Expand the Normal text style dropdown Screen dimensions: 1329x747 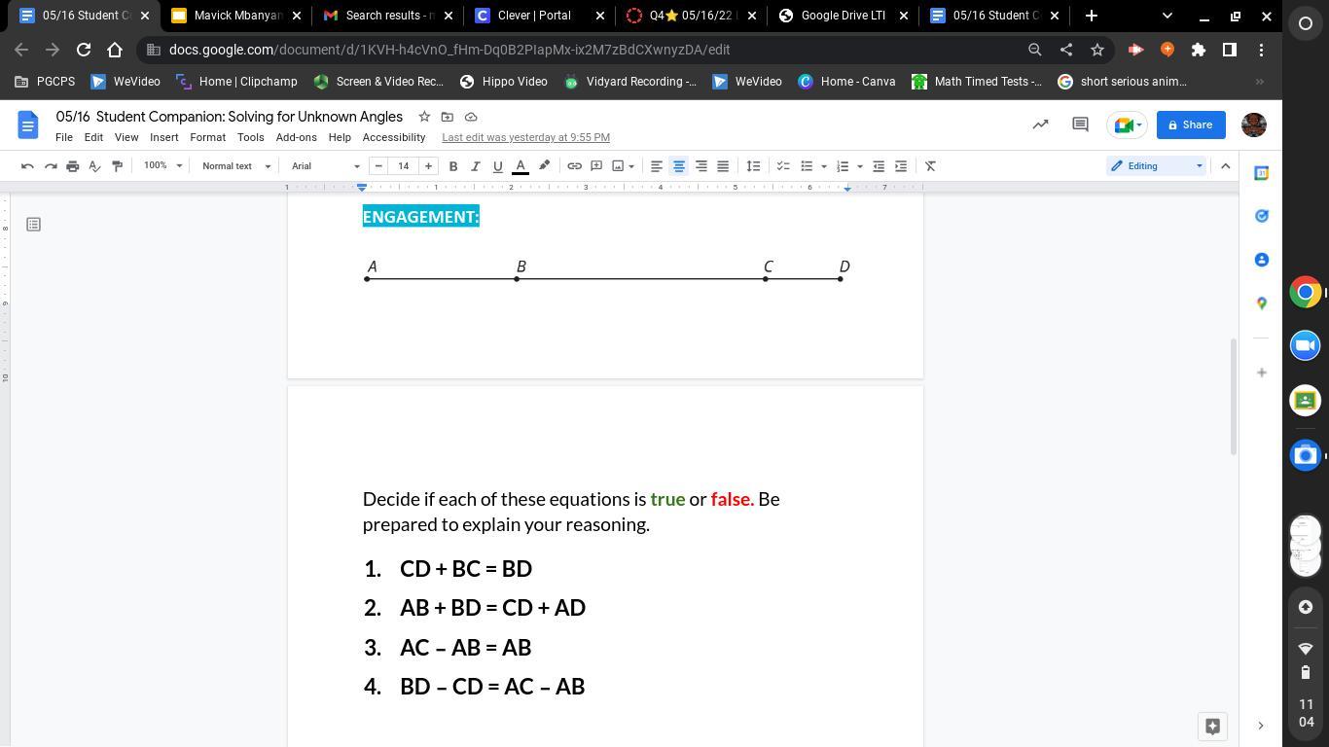click(x=235, y=166)
